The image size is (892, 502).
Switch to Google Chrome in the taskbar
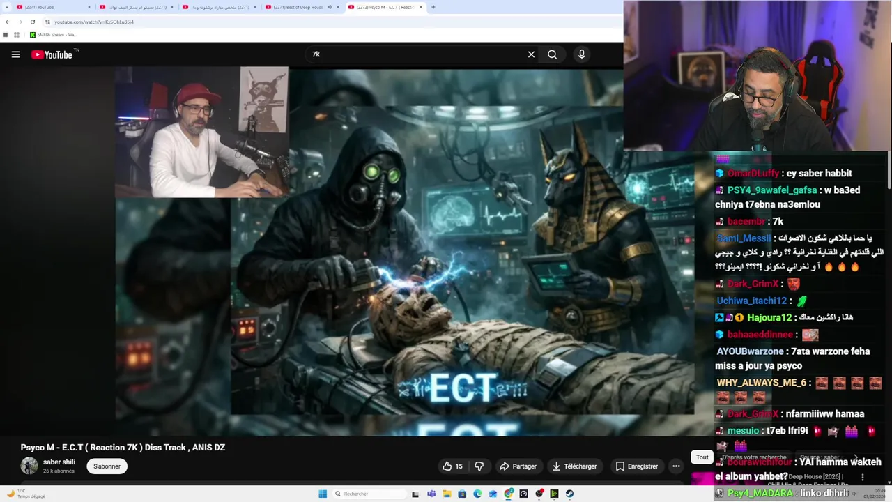click(509, 494)
